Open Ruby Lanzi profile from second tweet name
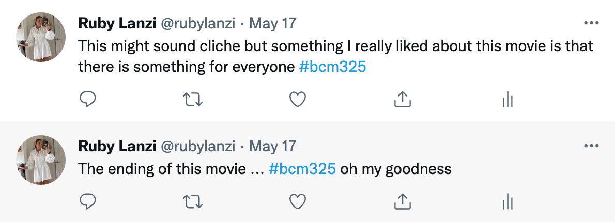615x222 pixels. (x=117, y=146)
